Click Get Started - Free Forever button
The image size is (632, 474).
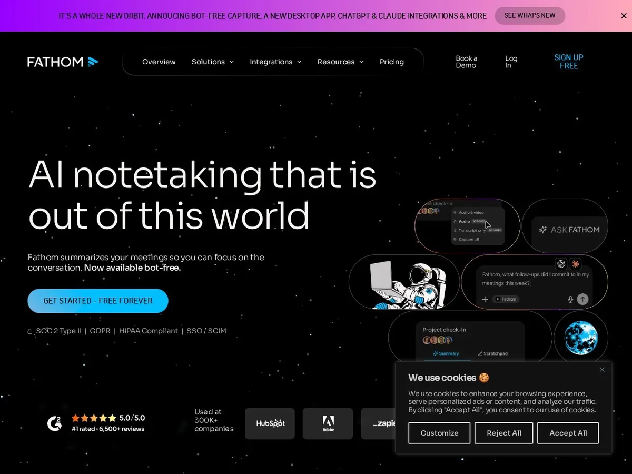pos(98,301)
